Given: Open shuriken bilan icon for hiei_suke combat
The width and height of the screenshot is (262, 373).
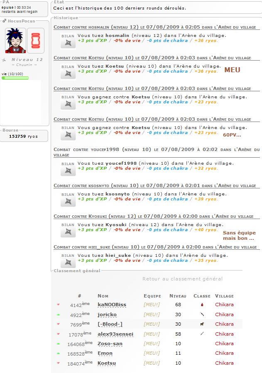Looking at the screenshot, I should 68,263.
